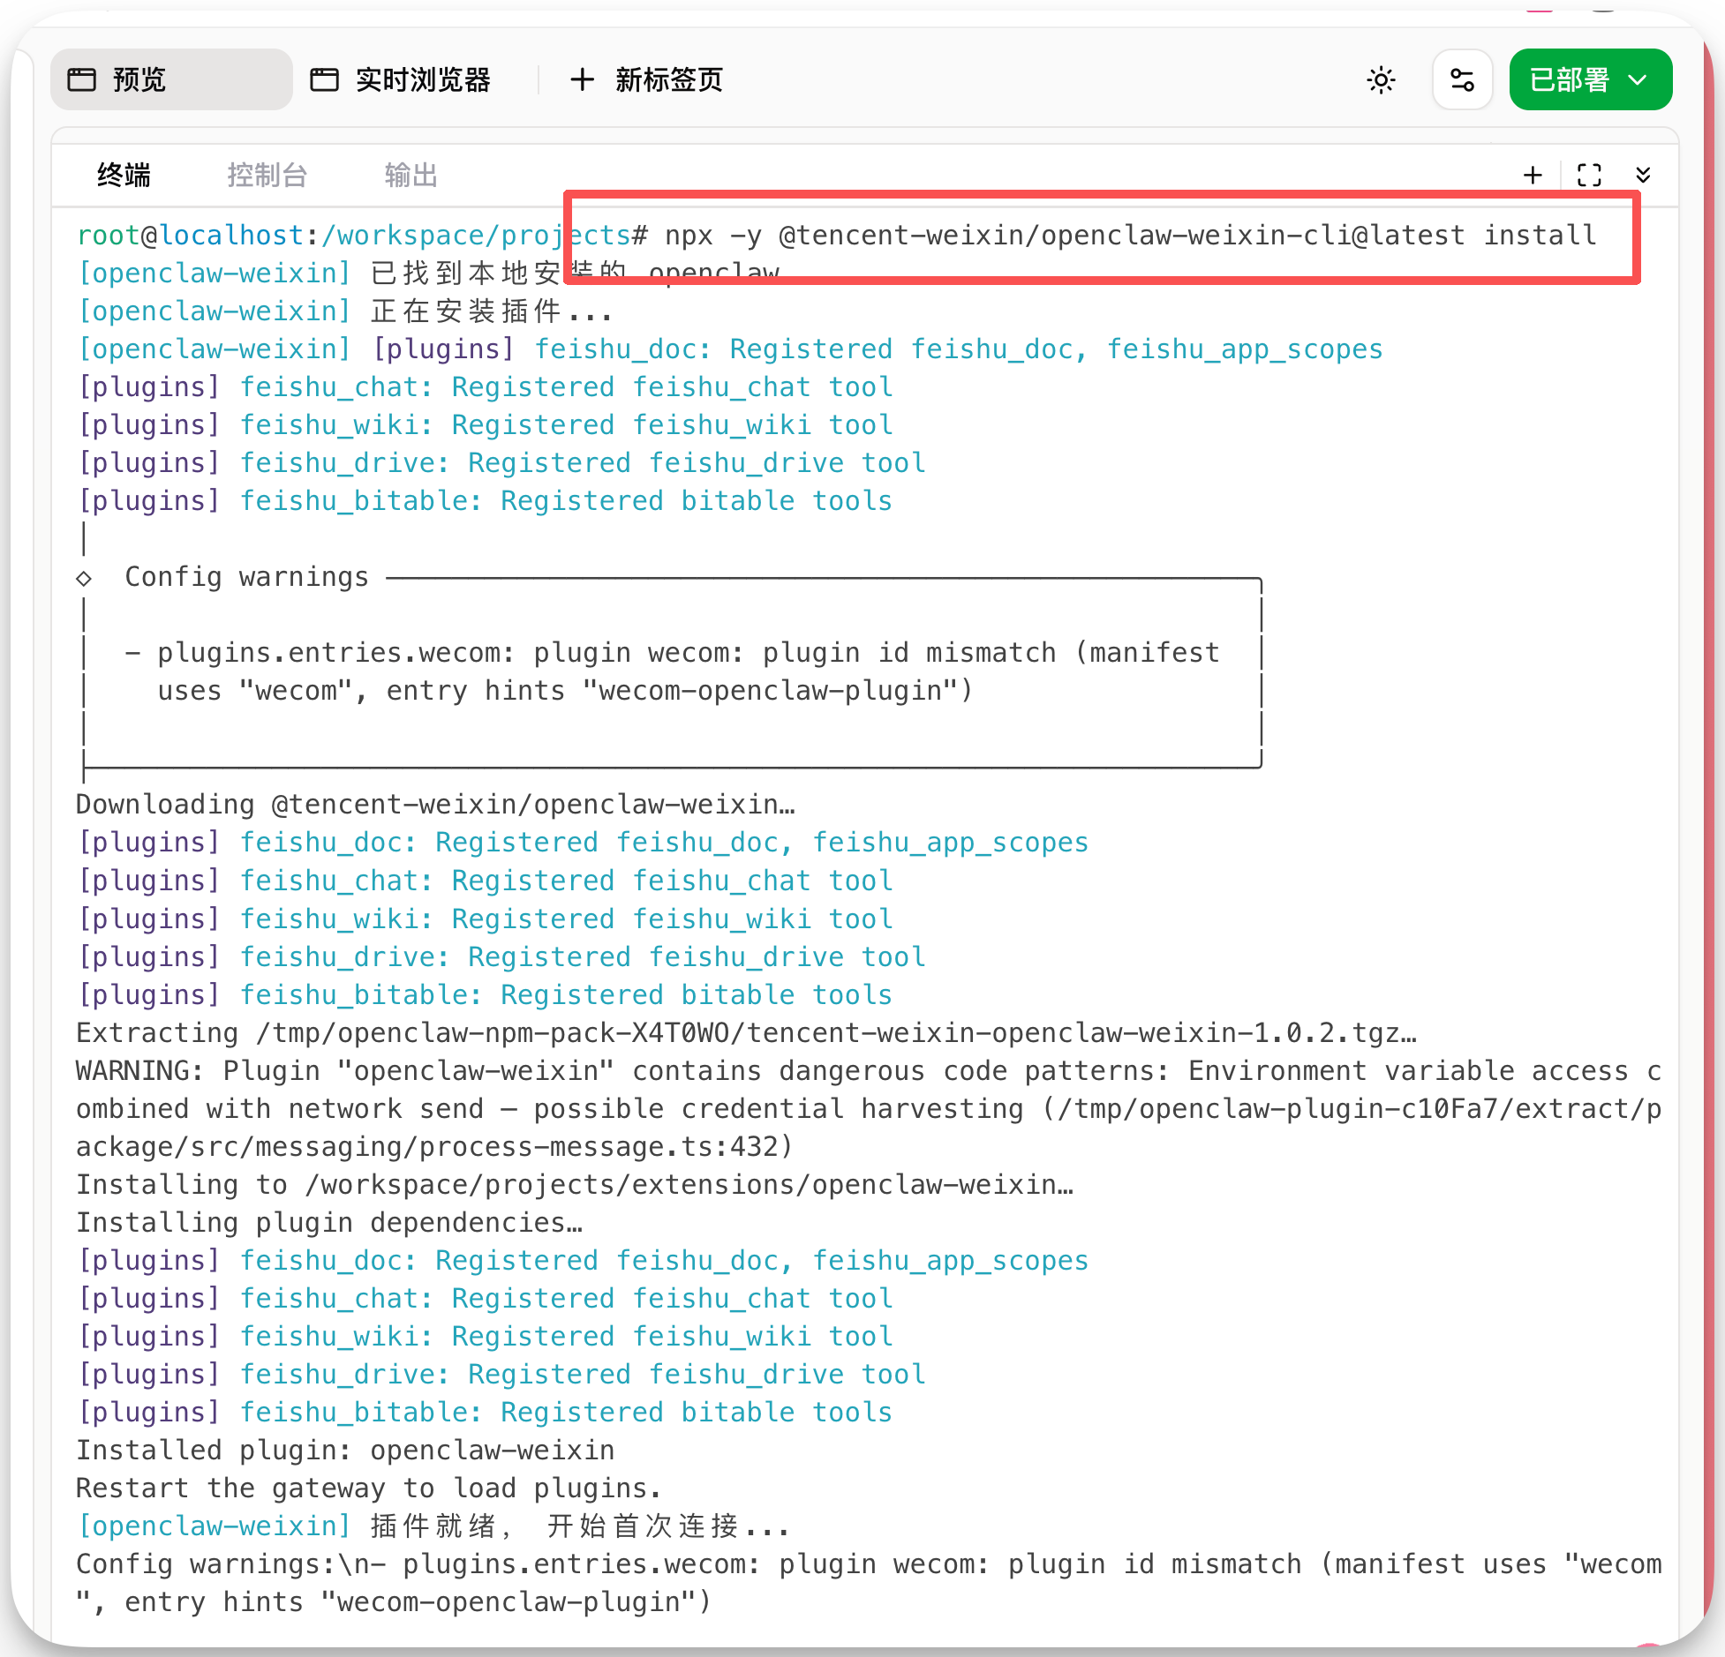This screenshot has width=1725, height=1657.
Task: Click the "WARNING: Plugin" dangerous code line
Action: (869, 1109)
